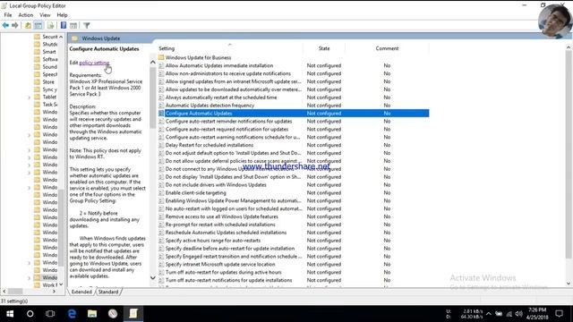Click the Forward arrow in the toolbar
Image resolution: width=573 pixels, height=322 pixels.
point(15,25)
